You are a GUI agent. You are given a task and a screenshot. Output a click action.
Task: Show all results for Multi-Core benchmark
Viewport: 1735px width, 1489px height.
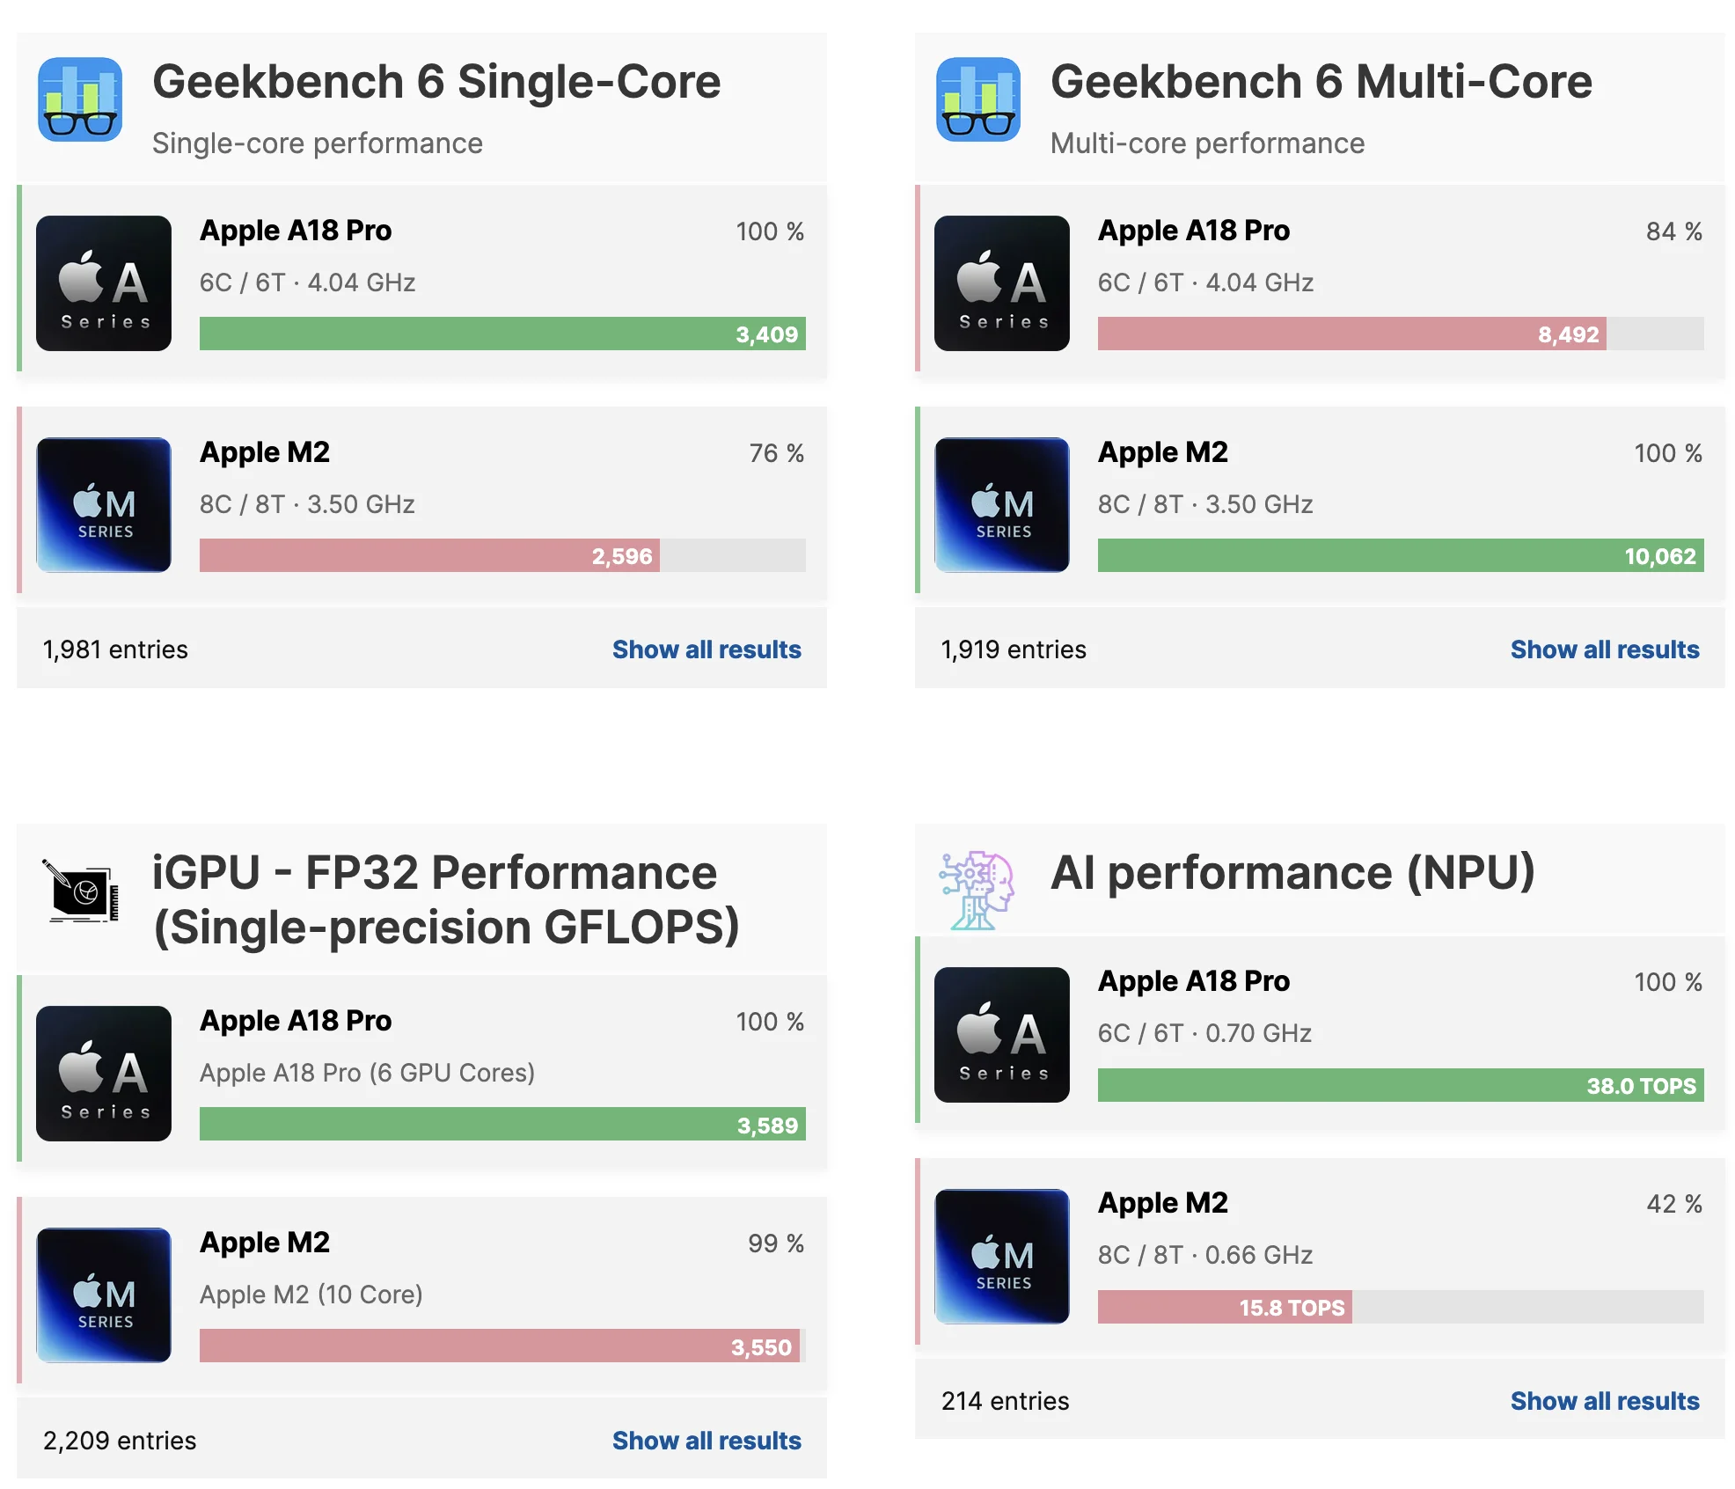pos(1604,649)
